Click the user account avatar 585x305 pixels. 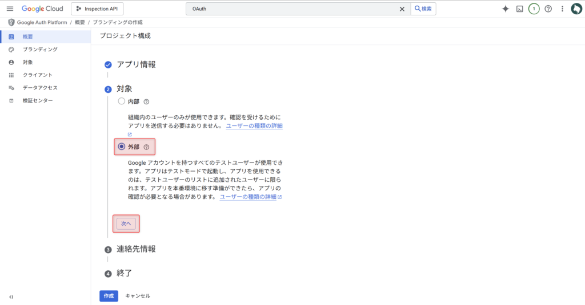click(x=576, y=9)
